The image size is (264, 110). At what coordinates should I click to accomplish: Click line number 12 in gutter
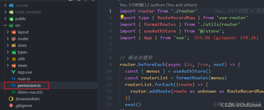[109, 85]
